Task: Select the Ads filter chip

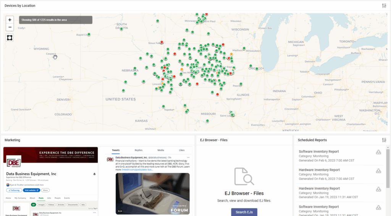Action: tap(83, 205)
